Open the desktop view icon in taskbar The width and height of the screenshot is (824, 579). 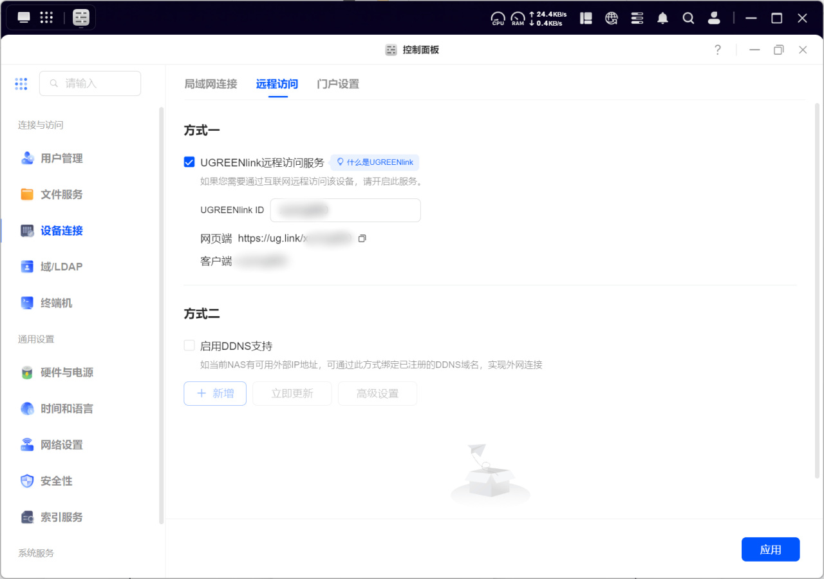coord(24,17)
